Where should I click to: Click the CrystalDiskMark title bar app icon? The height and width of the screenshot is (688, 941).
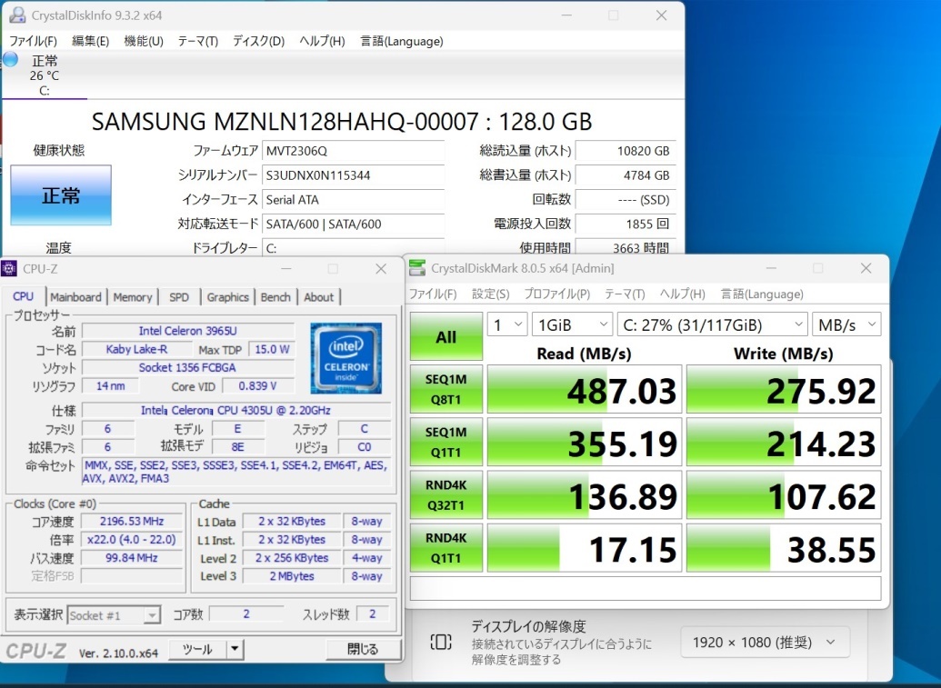pos(417,268)
